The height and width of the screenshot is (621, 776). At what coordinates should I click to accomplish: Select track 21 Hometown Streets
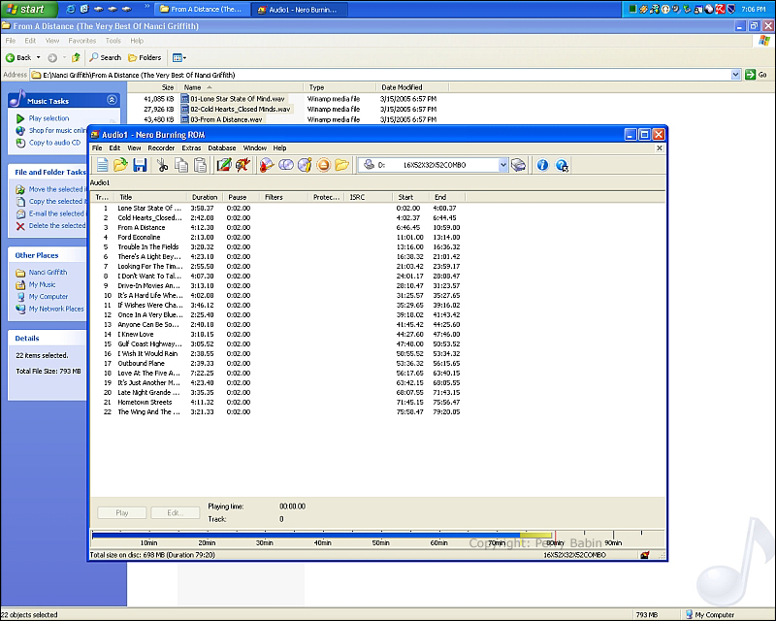click(x=145, y=402)
